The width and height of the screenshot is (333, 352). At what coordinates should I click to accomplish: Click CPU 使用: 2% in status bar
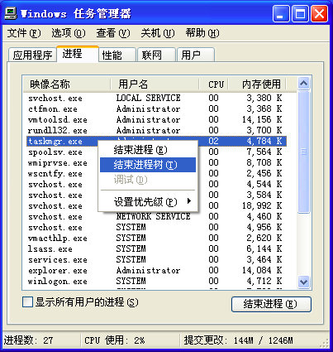[115, 340]
